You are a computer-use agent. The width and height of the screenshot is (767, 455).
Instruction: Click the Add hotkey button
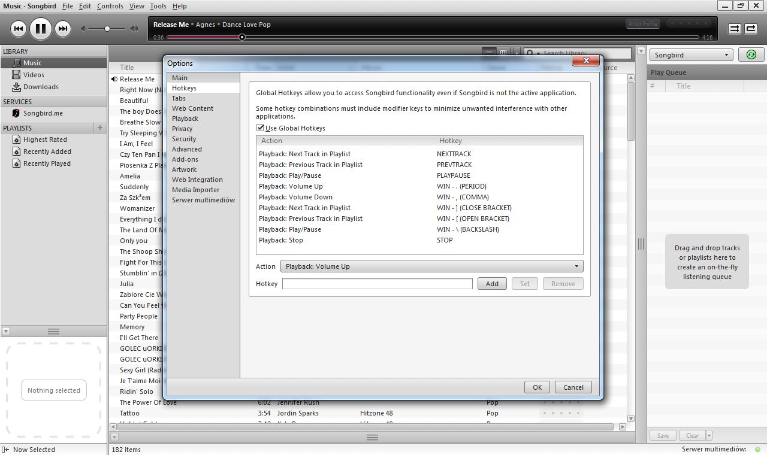[492, 284]
